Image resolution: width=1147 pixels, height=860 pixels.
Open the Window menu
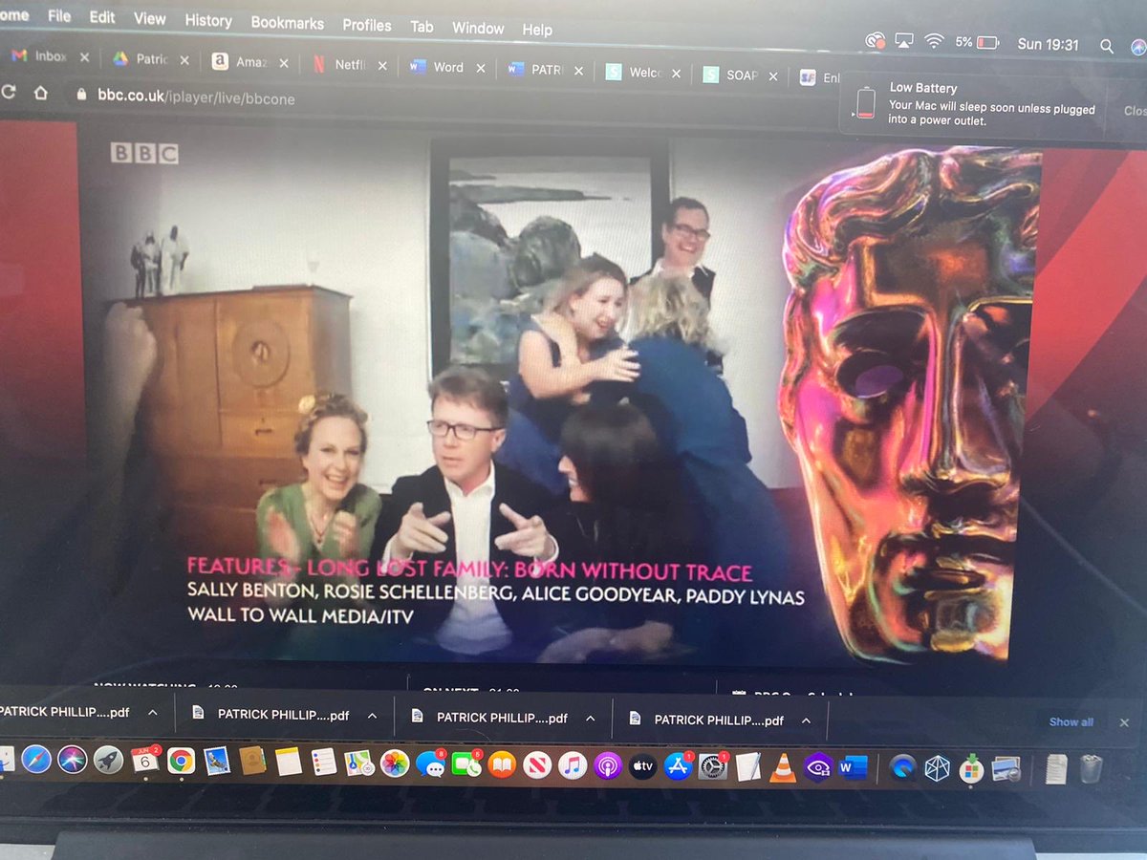click(478, 28)
